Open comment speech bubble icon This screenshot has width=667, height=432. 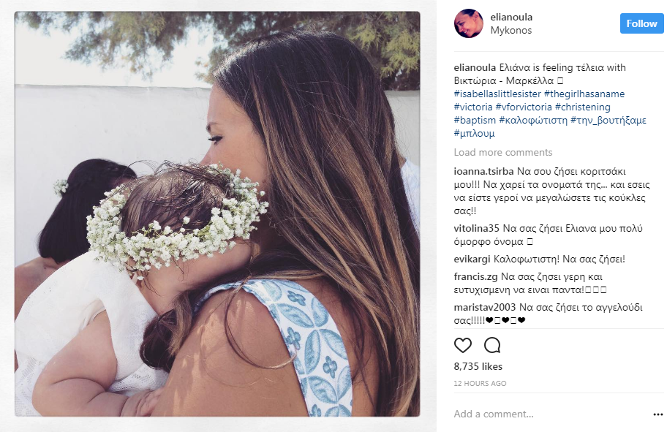point(492,345)
